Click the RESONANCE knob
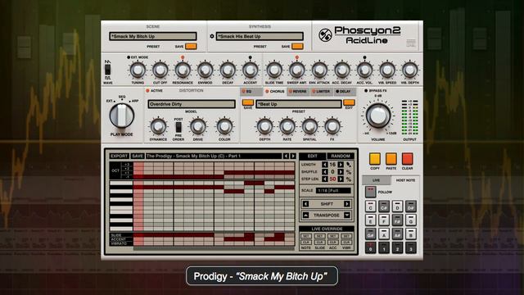This screenshot has width=524, height=295. 183,70
